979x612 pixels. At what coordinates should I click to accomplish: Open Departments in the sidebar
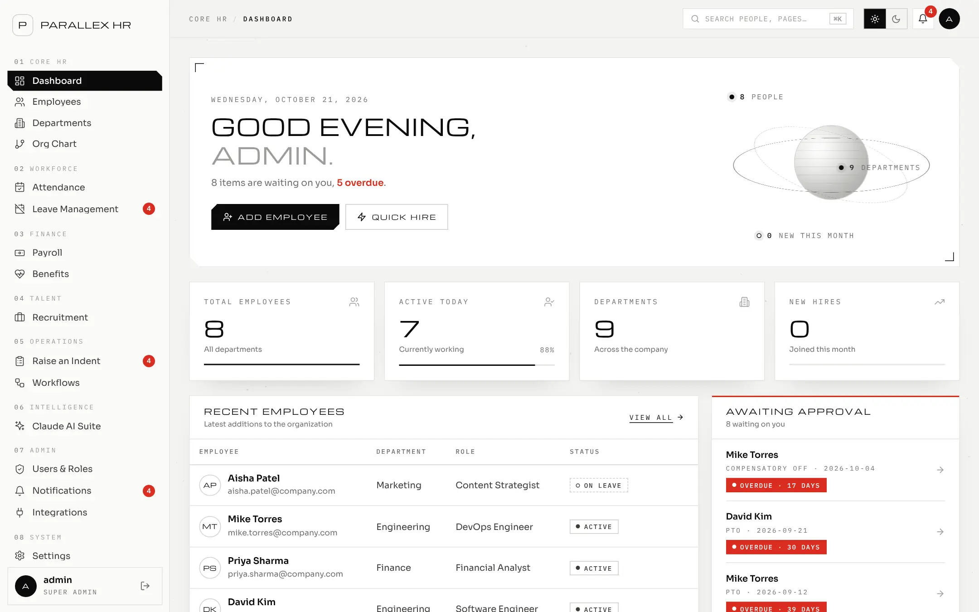point(85,123)
